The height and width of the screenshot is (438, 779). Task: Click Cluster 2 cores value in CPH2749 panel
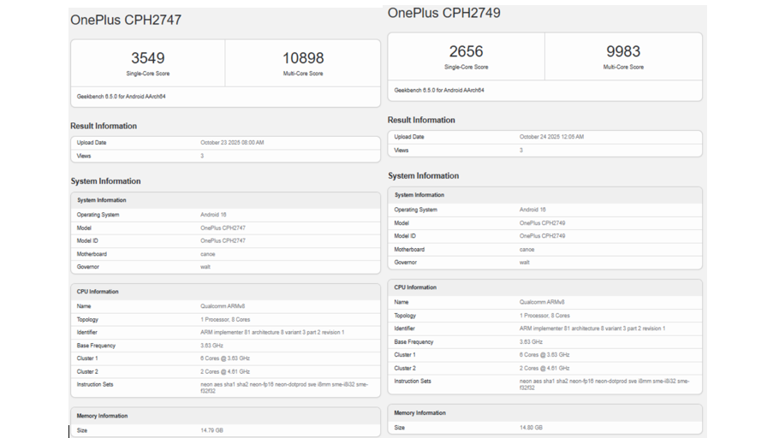tap(544, 368)
